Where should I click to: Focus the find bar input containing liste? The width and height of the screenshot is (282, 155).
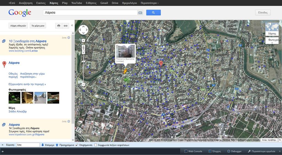pyautogui.click(x=28, y=145)
